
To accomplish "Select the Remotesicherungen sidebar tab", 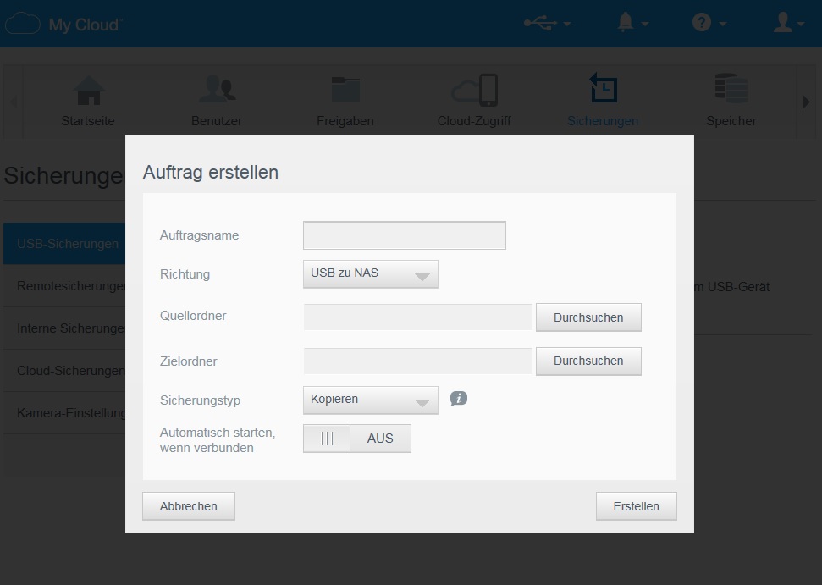I will tap(64, 286).
